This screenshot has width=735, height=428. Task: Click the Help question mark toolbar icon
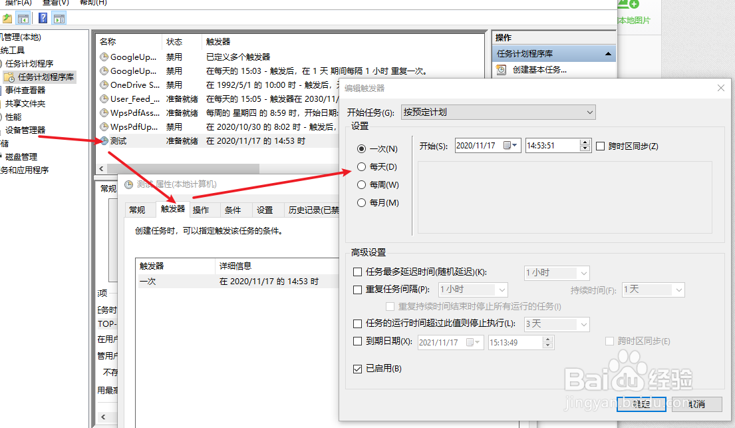(x=43, y=18)
